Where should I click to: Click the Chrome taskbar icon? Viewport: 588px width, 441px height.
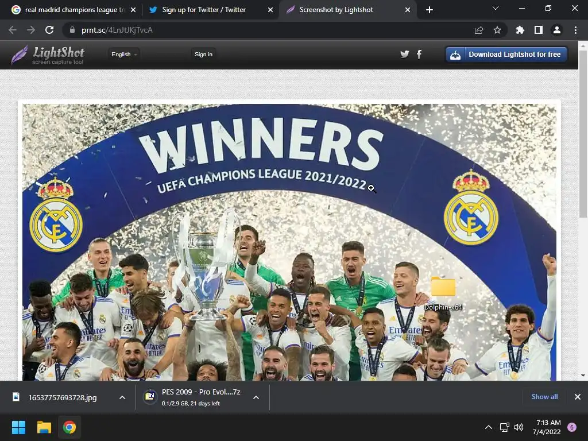[69, 427]
